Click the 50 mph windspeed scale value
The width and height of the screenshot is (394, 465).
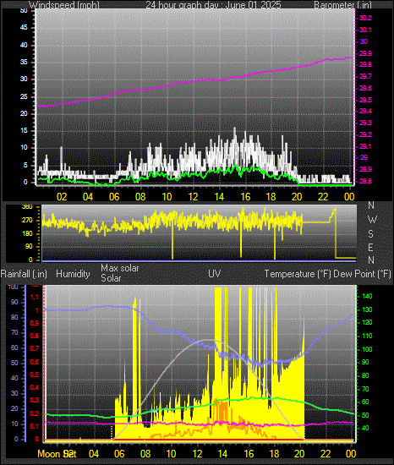[x=24, y=11]
